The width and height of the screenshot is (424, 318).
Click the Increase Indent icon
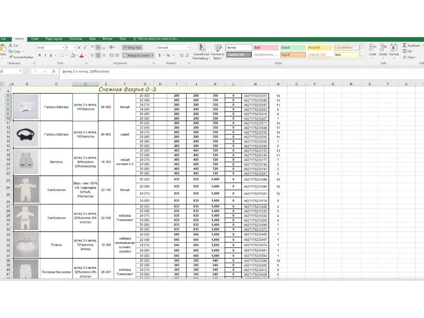[117, 55]
